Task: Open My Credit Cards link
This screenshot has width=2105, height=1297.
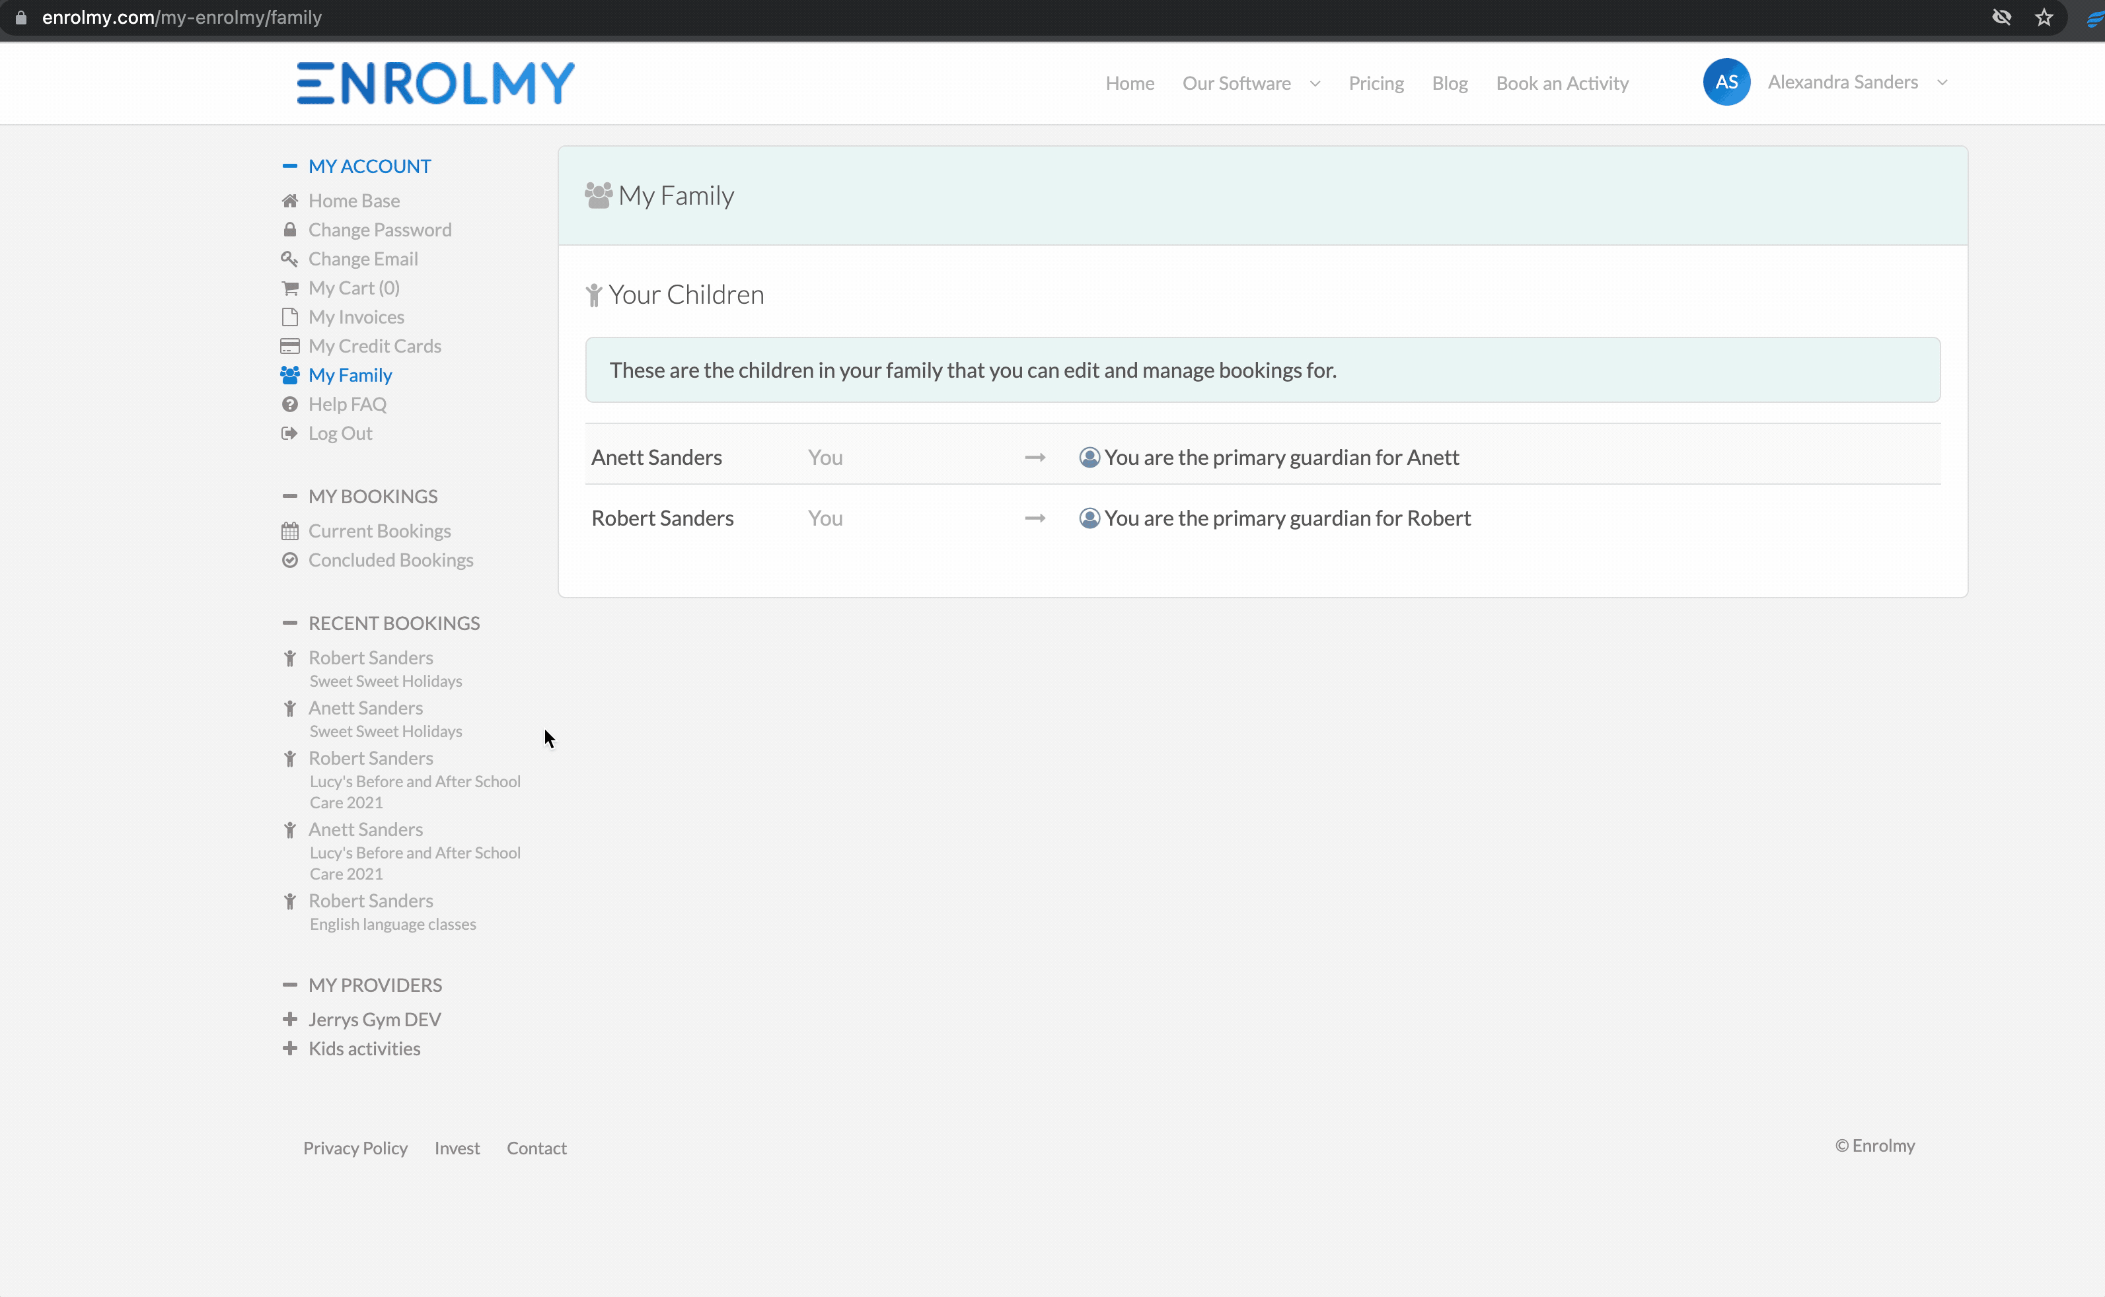Action: pyautogui.click(x=374, y=347)
